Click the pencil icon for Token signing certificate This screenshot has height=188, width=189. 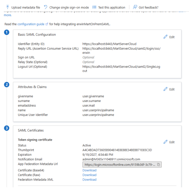166,142
